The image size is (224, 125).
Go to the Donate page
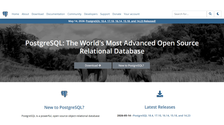click(x=117, y=14)
